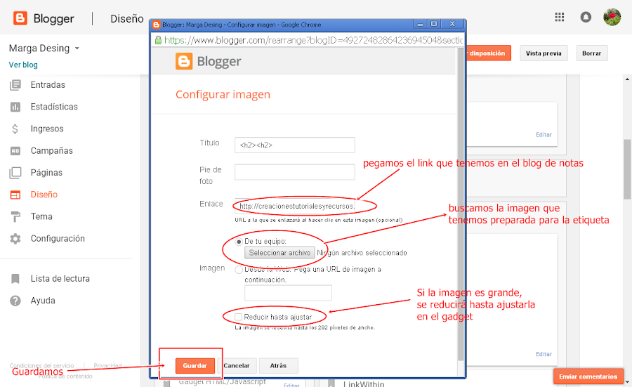Image resolution: width=632 pixels, height=387 pixels.
Task: Click the Páginas sidebar icon
Action: click(x=15, y=173)
